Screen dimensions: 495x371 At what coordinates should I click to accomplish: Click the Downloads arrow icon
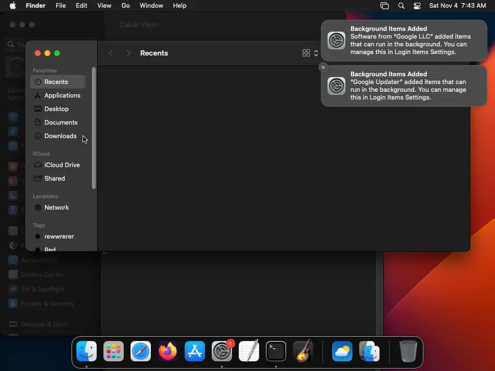coord(38,136)
